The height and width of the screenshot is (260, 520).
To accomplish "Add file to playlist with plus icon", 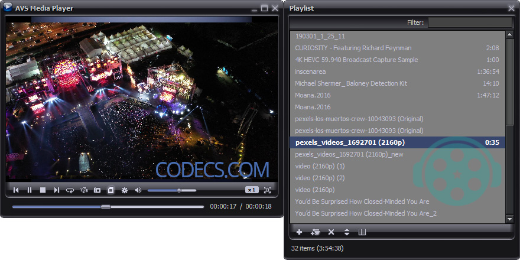I will pyautogui.click(x=299, y=232).
